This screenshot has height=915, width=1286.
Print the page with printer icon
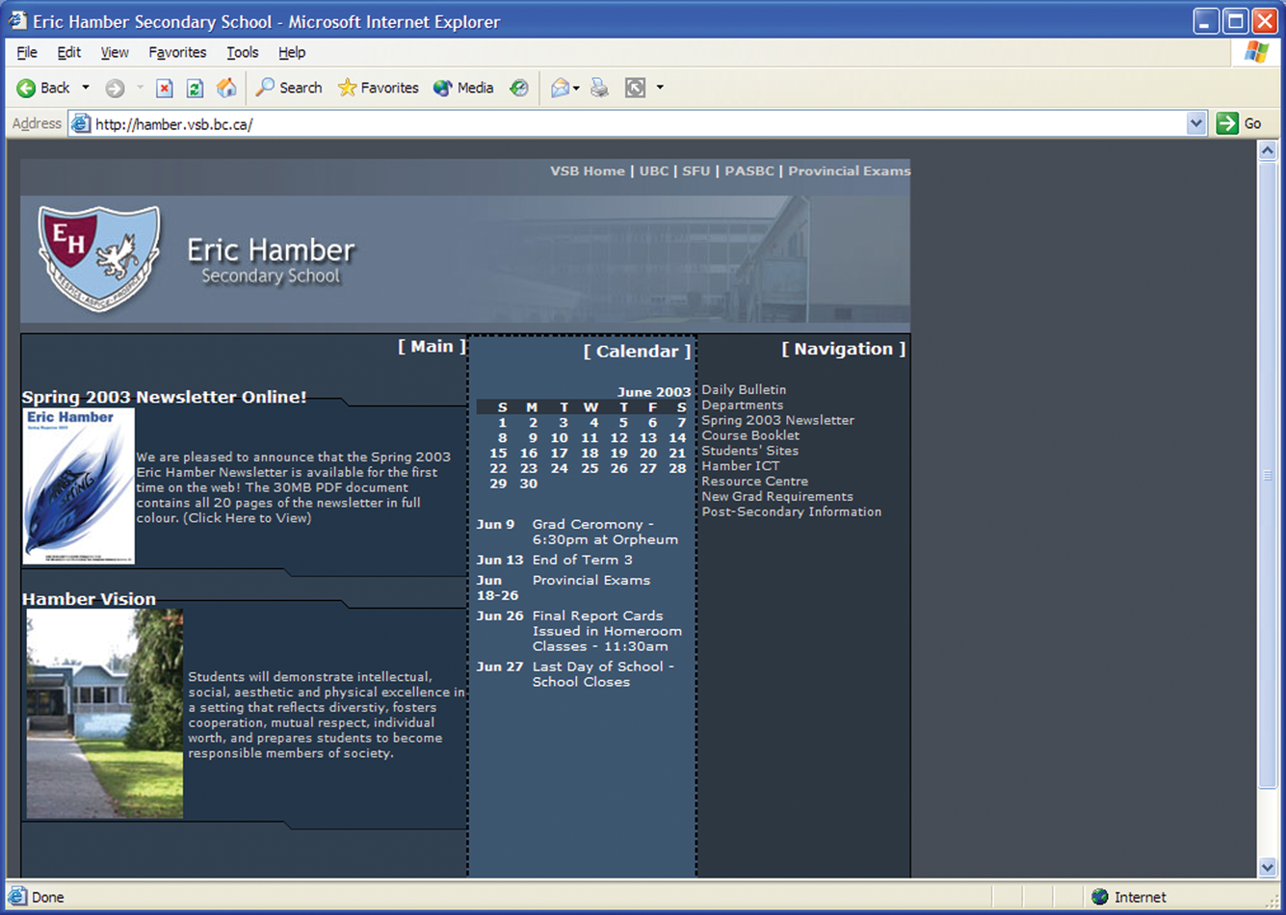pyautogui.click(x=599, y=88)
